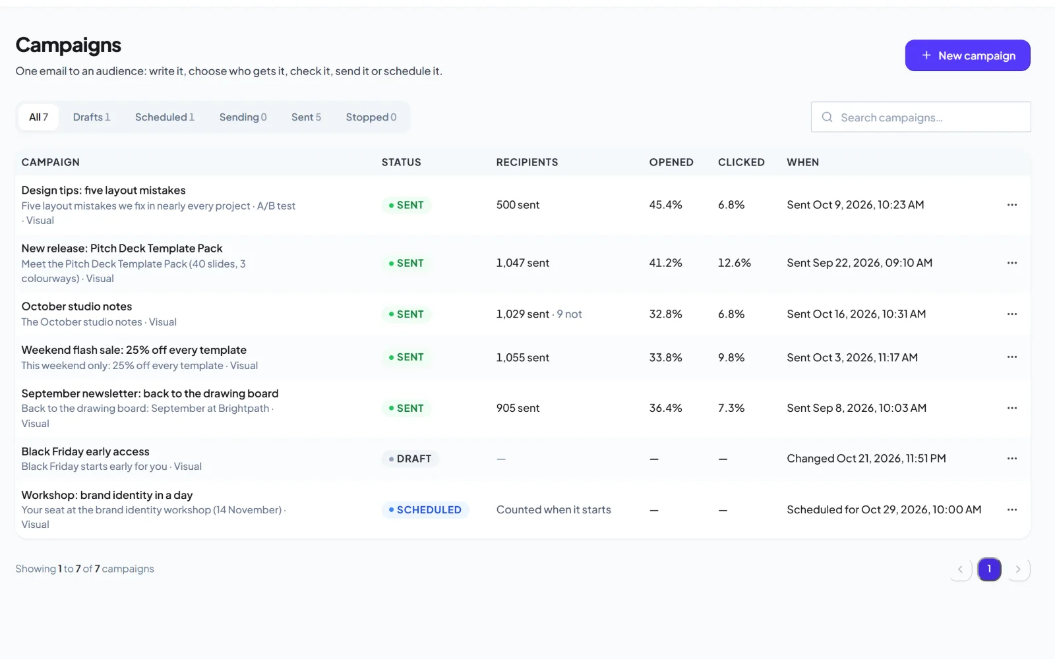Switch to the Sending tab

(x=243, y=117)
